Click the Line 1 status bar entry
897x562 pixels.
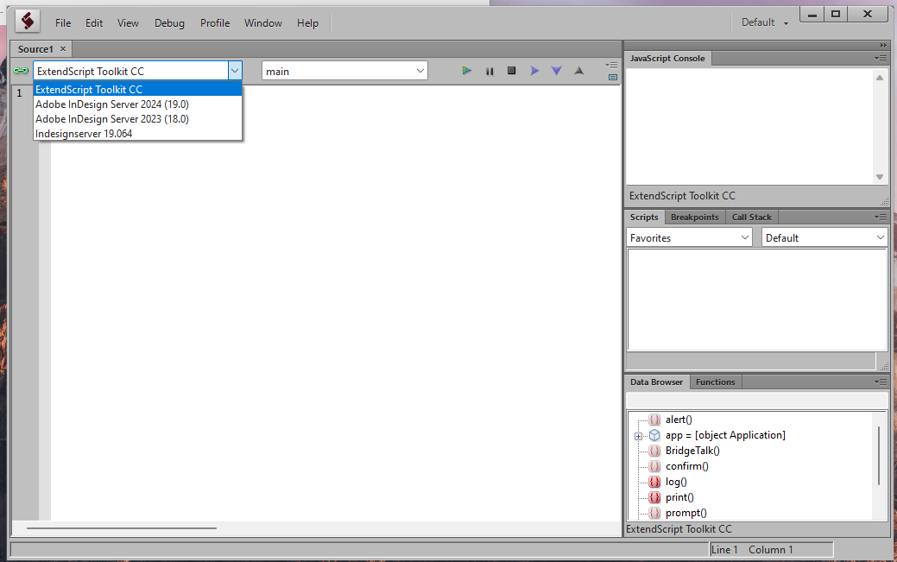point(724,549)
